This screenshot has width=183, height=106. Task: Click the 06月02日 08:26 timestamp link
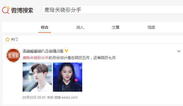pyautogui.click(x=34, y=98)
